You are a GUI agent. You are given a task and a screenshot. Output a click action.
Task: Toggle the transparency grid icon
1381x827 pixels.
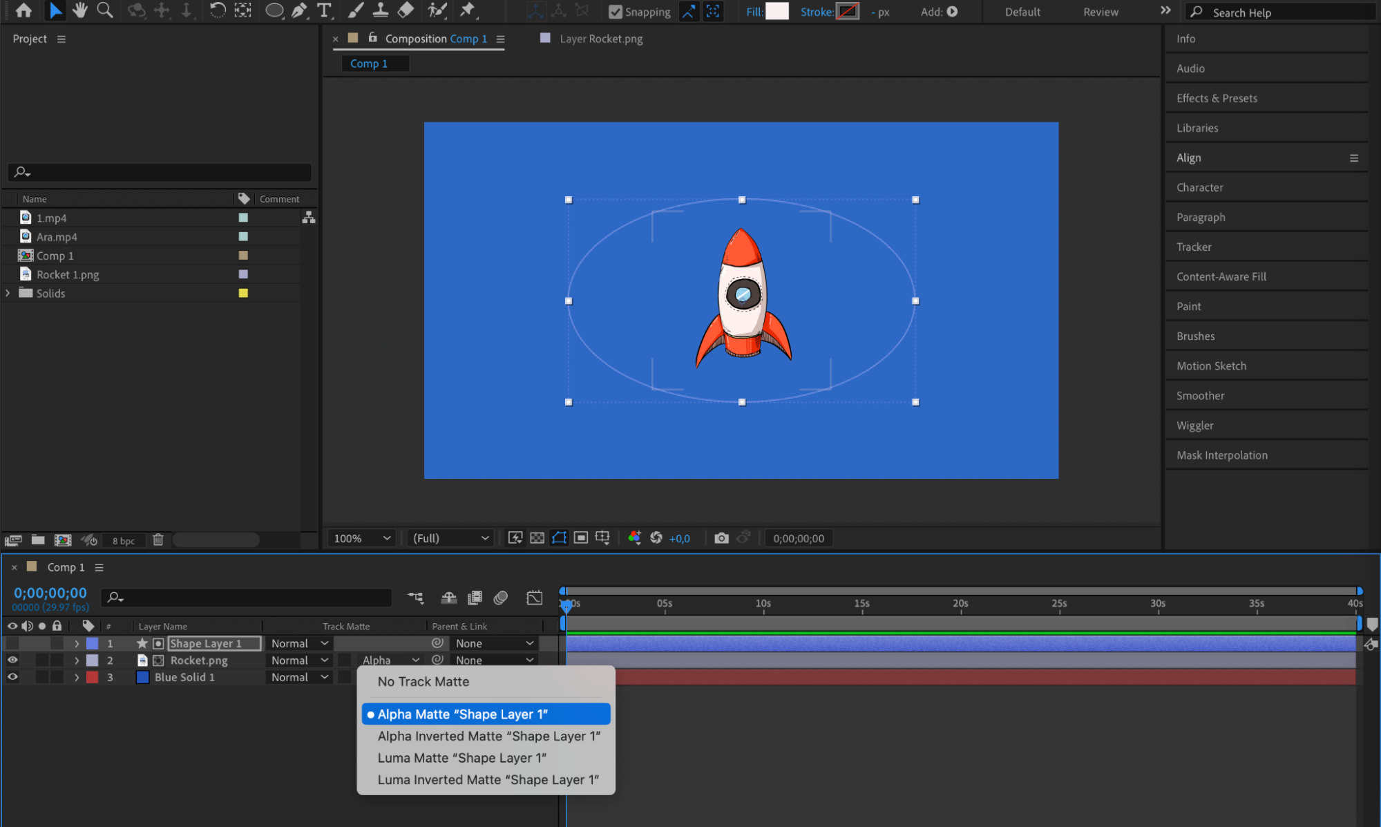coord(537,538)
